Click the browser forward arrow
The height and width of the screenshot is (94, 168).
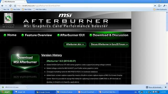tap(6, 6)
